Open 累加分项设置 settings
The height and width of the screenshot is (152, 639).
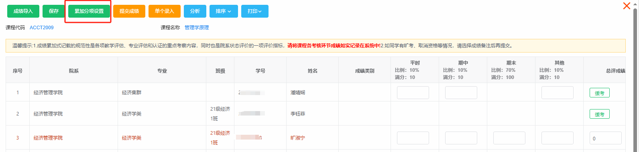pyautogui.click(x=89, y=11)
